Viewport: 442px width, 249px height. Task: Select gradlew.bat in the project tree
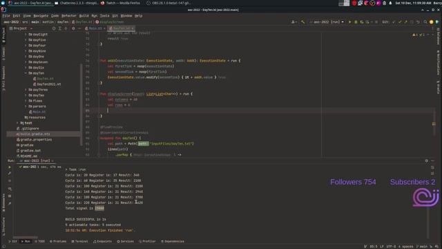coord(28,151)
